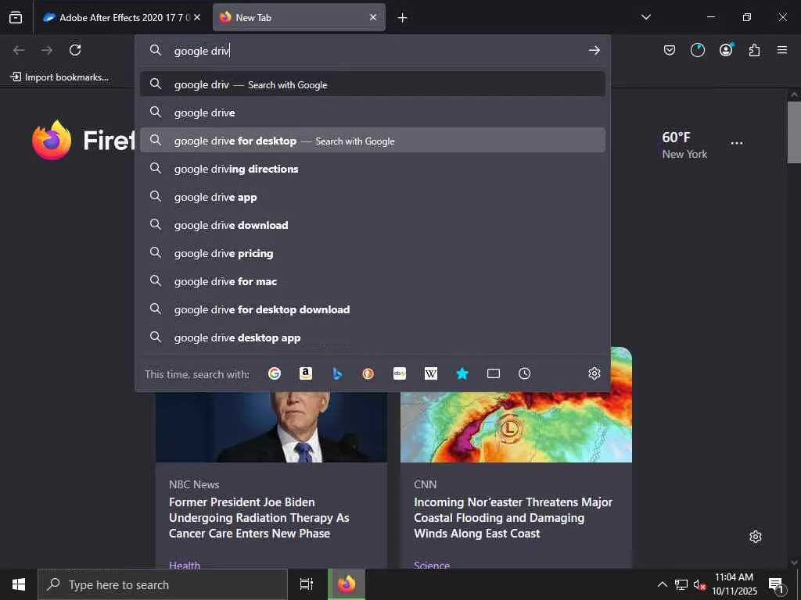801x600 pixels.
Task: Open network status tray icon
Action: click(681, 584)
